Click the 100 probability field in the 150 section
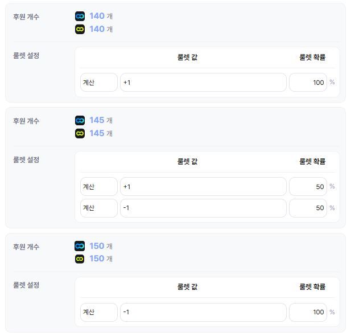Viewport: 351px width, 336px height. point(308,312)
